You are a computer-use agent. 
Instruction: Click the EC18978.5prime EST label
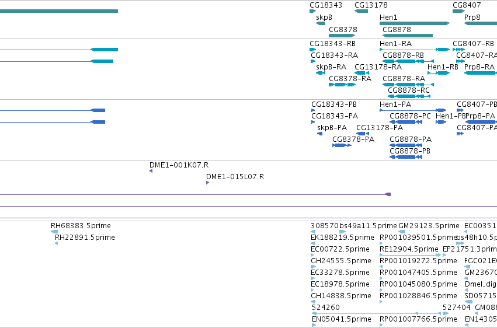tap(340, 284)
